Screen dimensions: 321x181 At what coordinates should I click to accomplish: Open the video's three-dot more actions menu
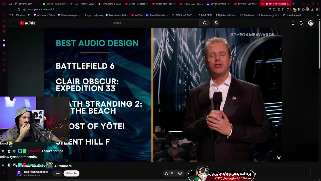(x=306, y=174)
